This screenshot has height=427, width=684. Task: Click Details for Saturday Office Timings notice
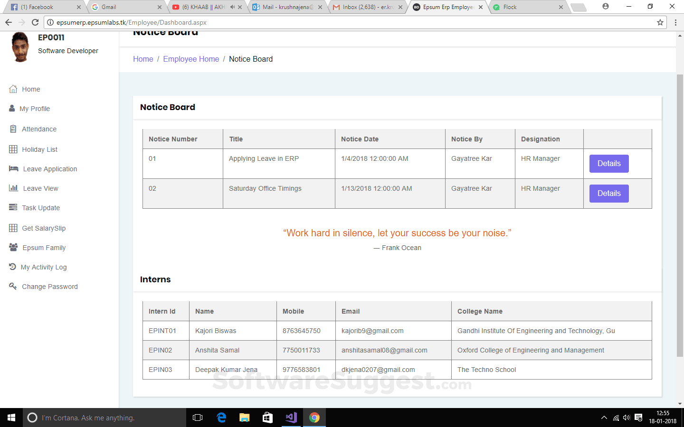[x=608, y=193]
